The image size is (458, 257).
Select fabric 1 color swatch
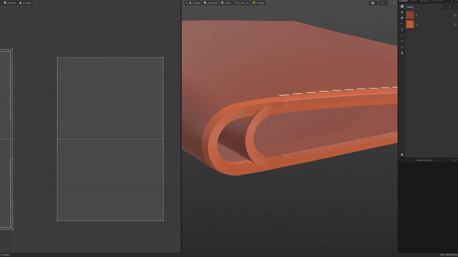tap(410, 15)
